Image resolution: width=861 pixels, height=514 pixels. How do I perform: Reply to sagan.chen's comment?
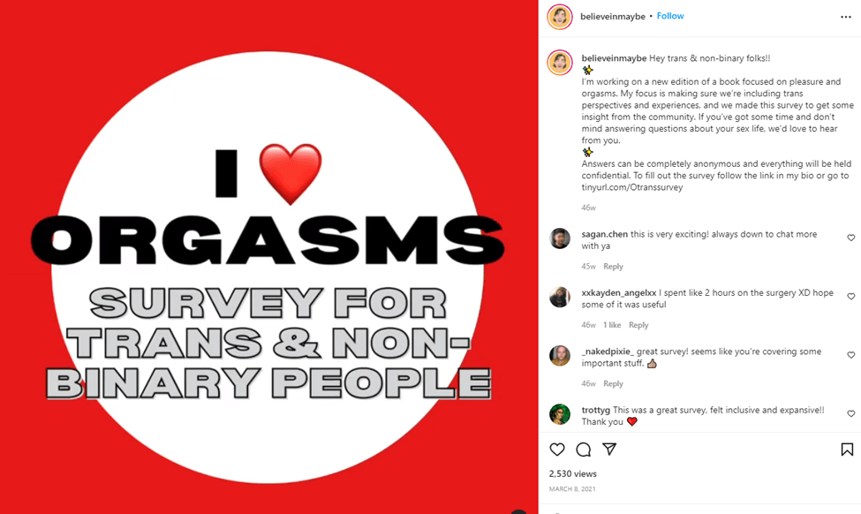click(613, 267)
